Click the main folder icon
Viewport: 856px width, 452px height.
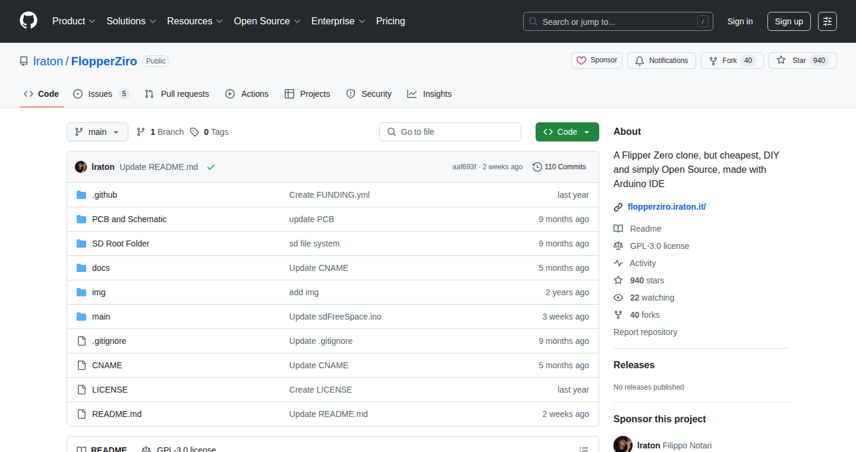pos(81,317)
